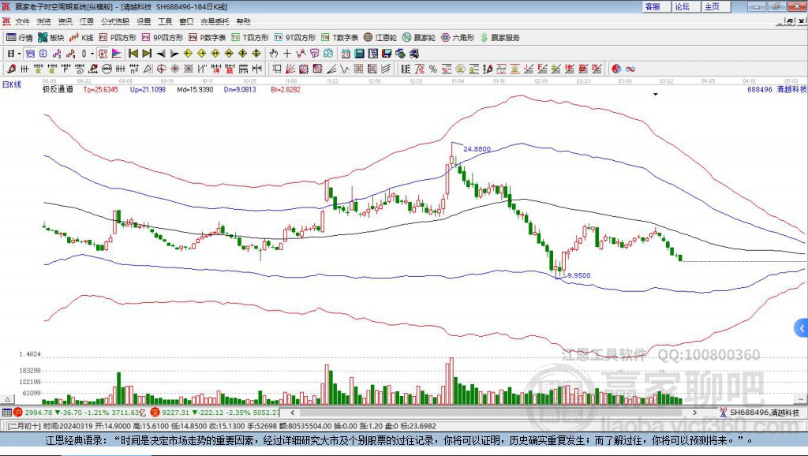Click the blue infinity icon
The width and height of the screenshot is (808, 456).
pos(630,69)
